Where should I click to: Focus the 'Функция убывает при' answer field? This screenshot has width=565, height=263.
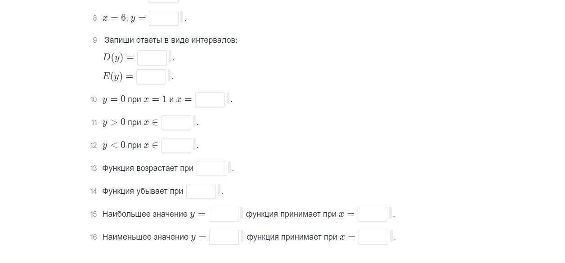[201, 192]
